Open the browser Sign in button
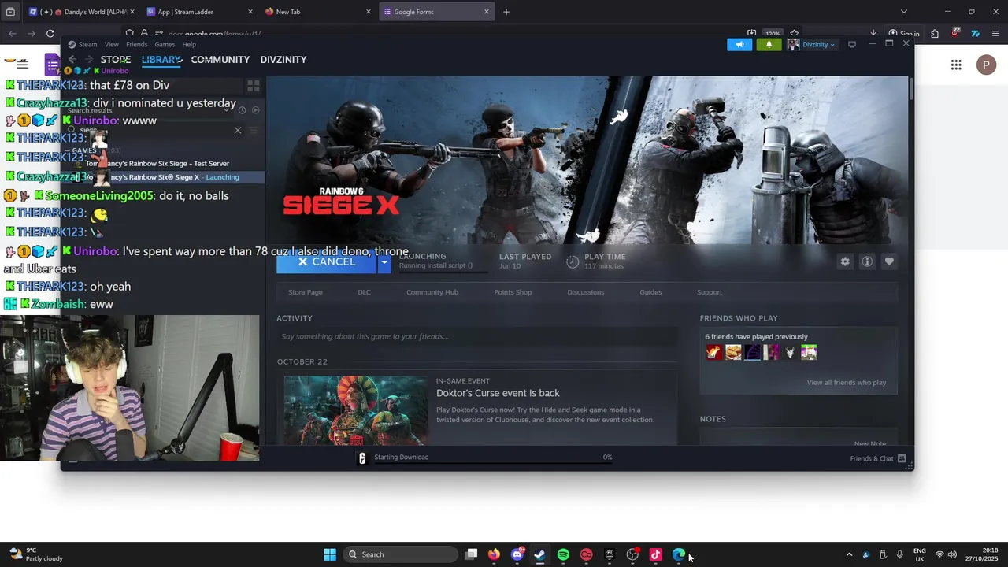1008x567 pixels. pos(904,34)
